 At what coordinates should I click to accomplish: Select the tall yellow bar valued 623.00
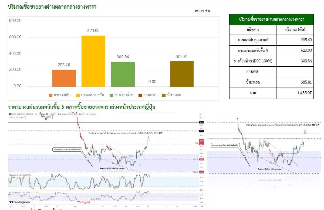pyautogui.click(x=93, y=61)
